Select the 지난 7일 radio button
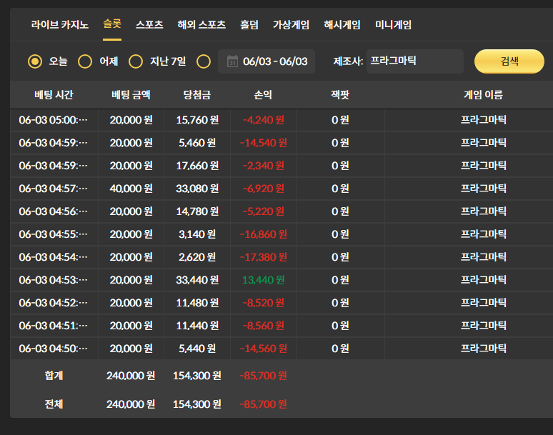The height and width of the screenshot is (435, 553). (136, 61)
